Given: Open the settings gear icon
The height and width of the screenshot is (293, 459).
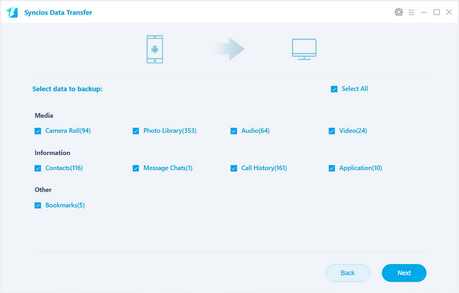Looking at the screenshot, I should pos(399,12).
